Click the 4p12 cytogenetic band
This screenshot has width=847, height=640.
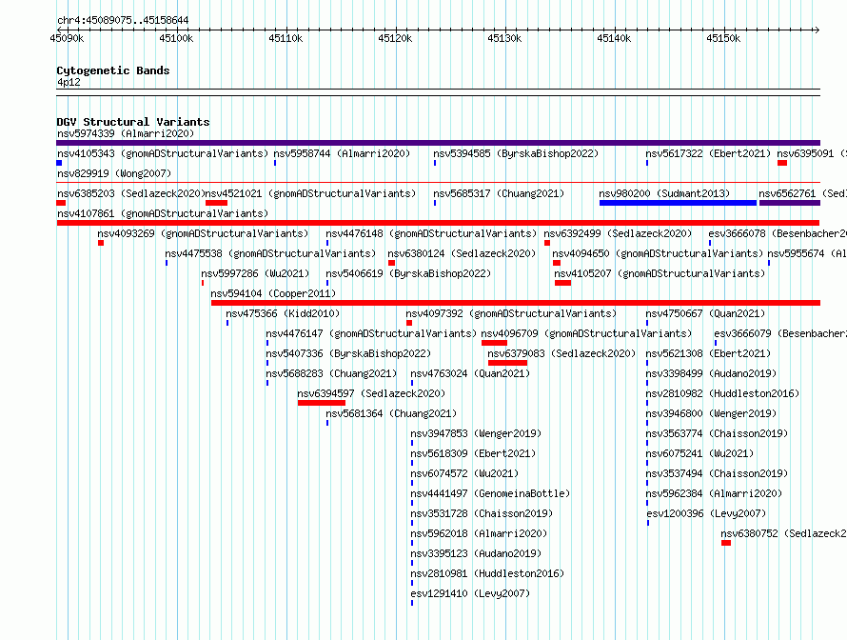(x=438, y=92)
